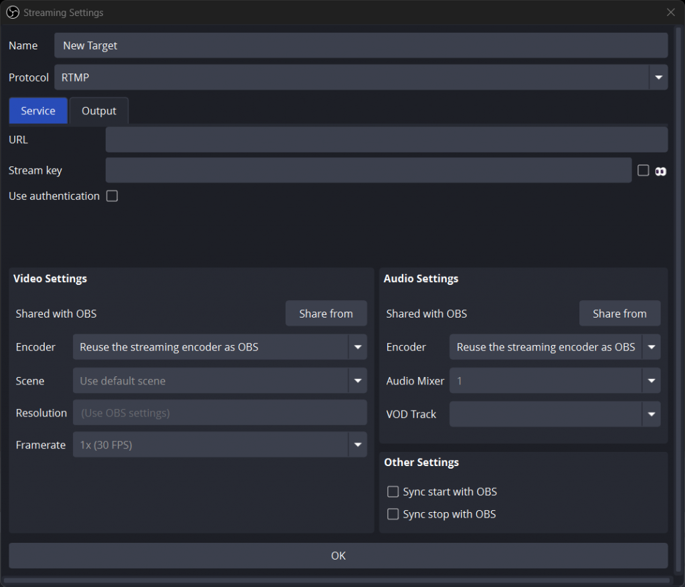The image size is (685, 587).
Task: Open the VOD Track dropdown
Action: click(651, 415)
